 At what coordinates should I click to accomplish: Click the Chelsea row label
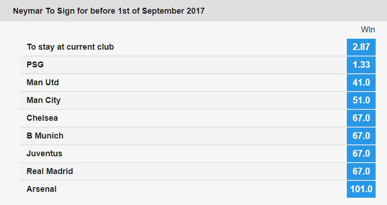coord(42,118)
